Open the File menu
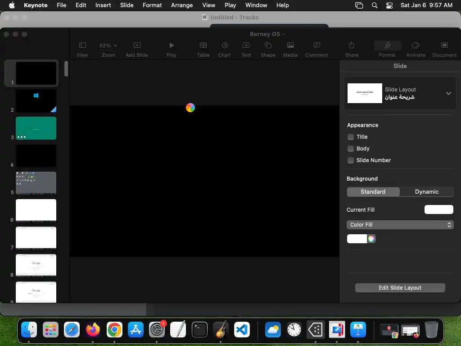461x346 pixels. coord(61,5)
